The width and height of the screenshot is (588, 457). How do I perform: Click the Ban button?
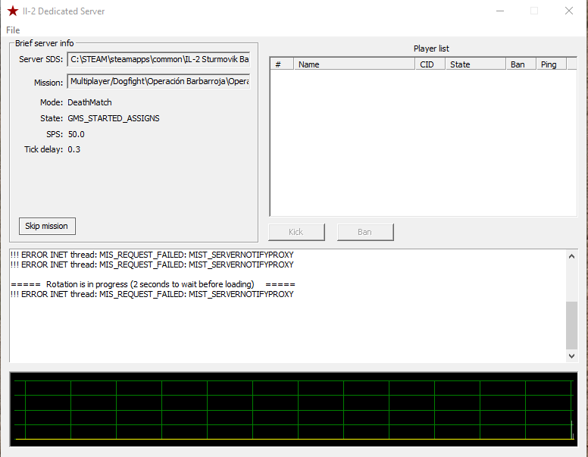point(365,232)
